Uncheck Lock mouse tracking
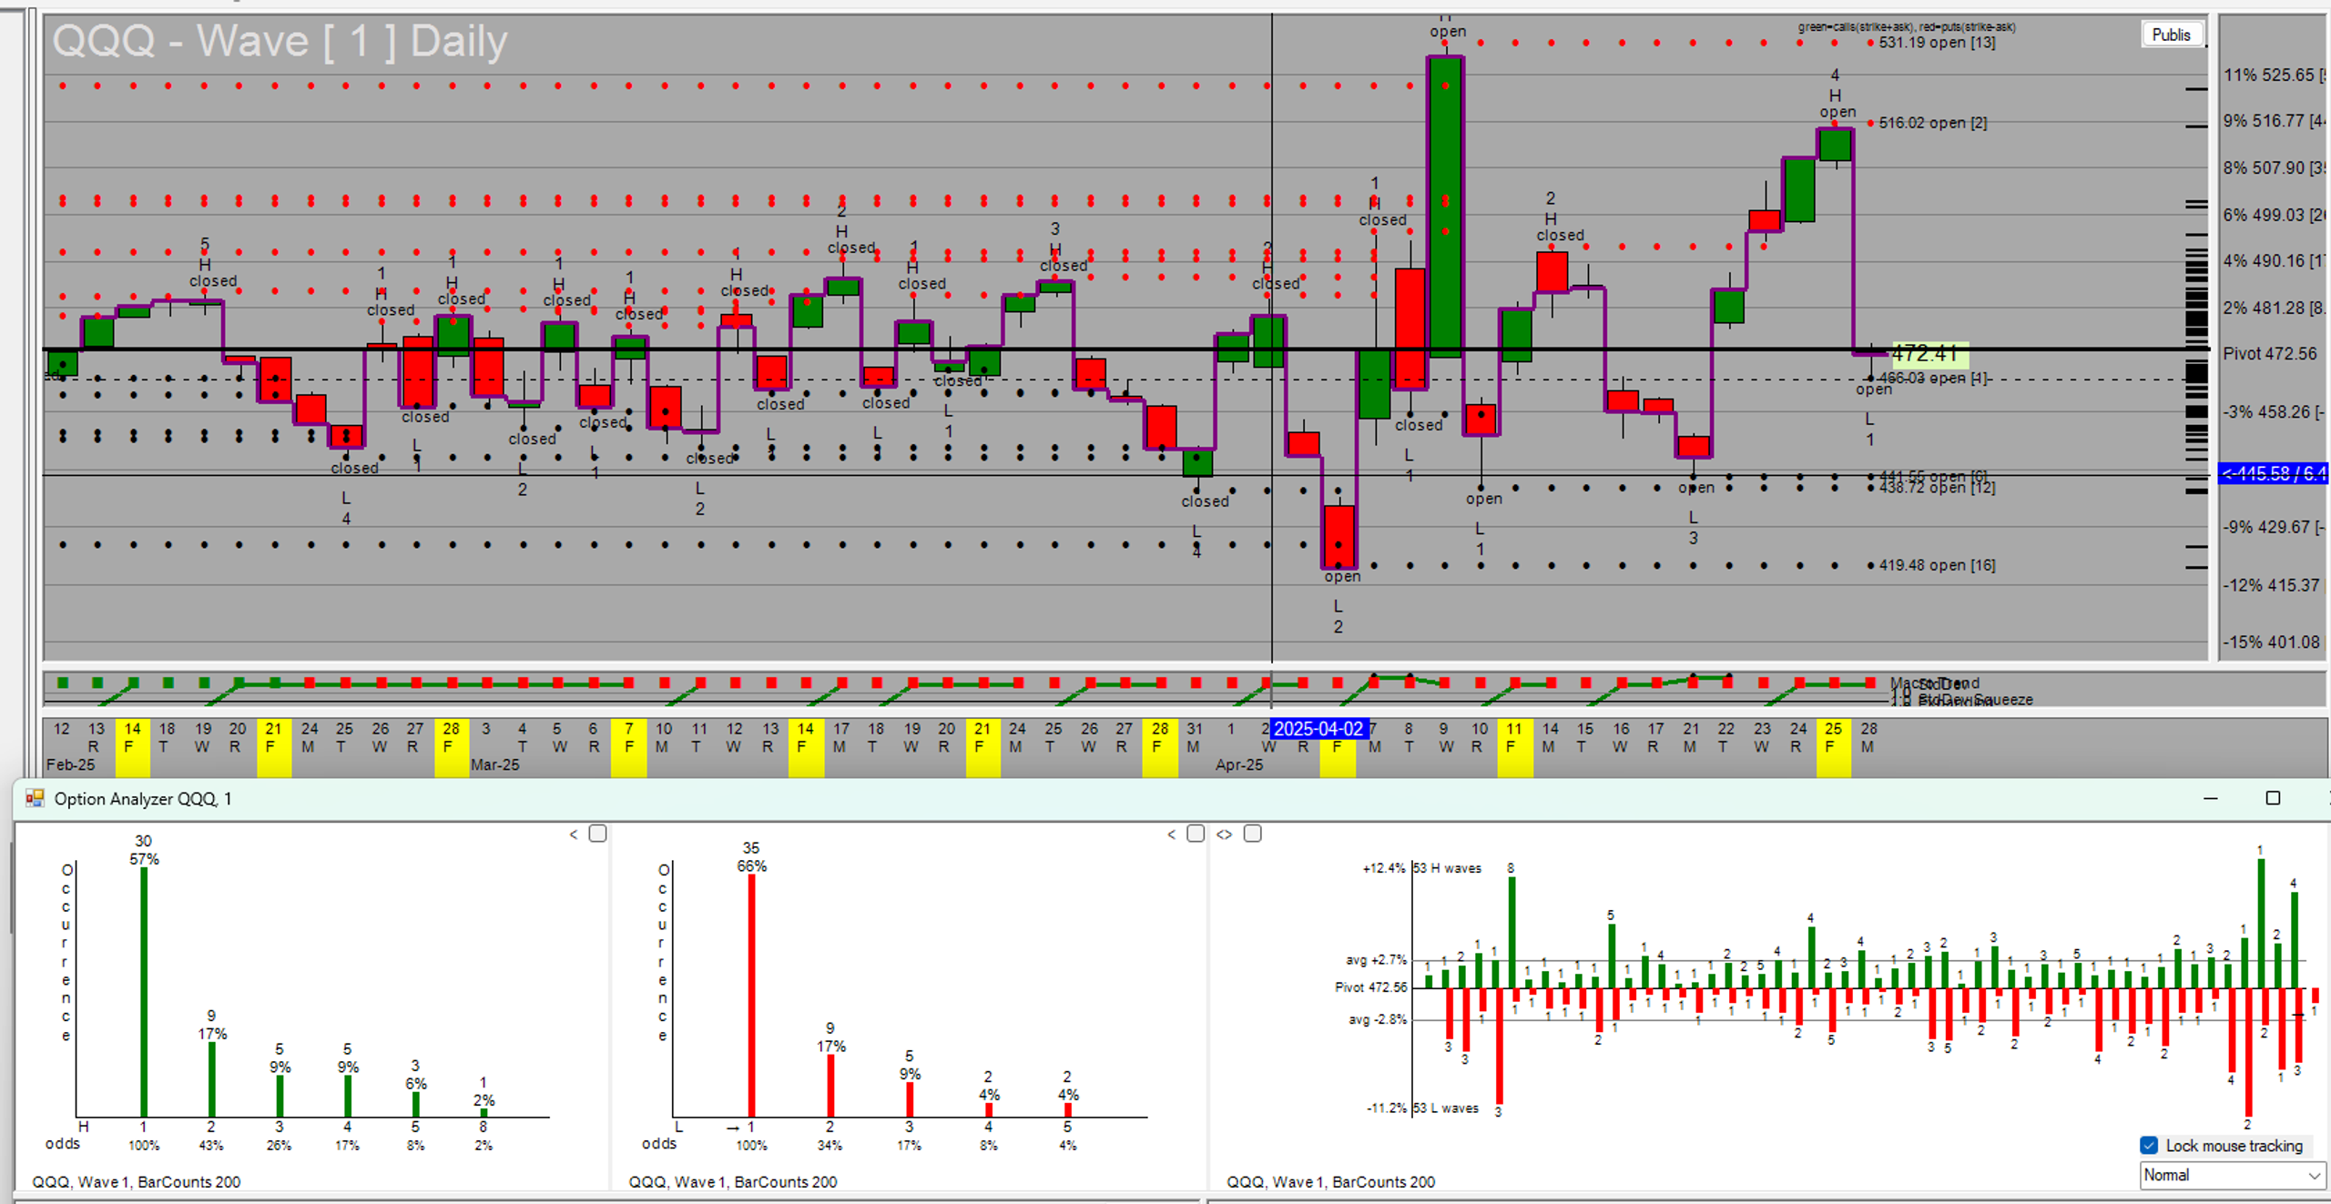 [x=2149, y=1145]
